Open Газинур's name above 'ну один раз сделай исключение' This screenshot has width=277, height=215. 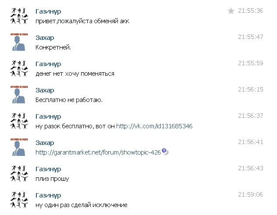point(48,195)
